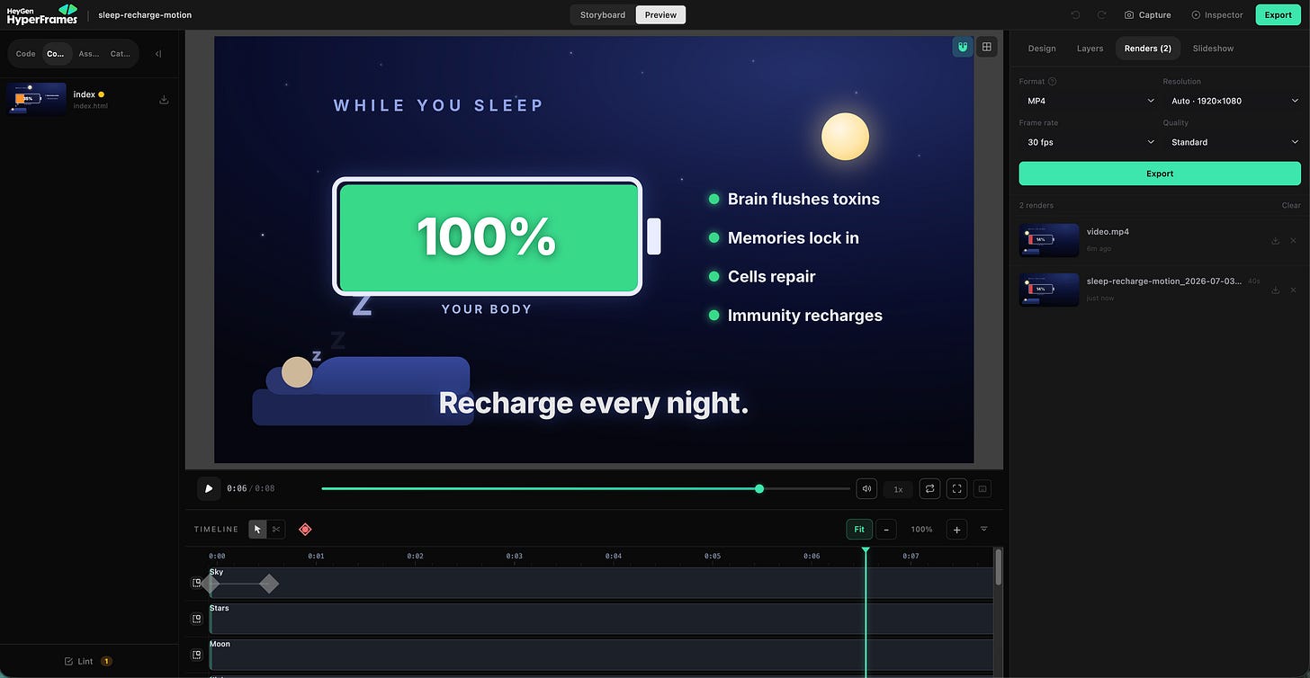The image size is (1310, 678).
Task: Open the Renders (2) tab
Action: pyautogui.click(x=1148, y=49)
